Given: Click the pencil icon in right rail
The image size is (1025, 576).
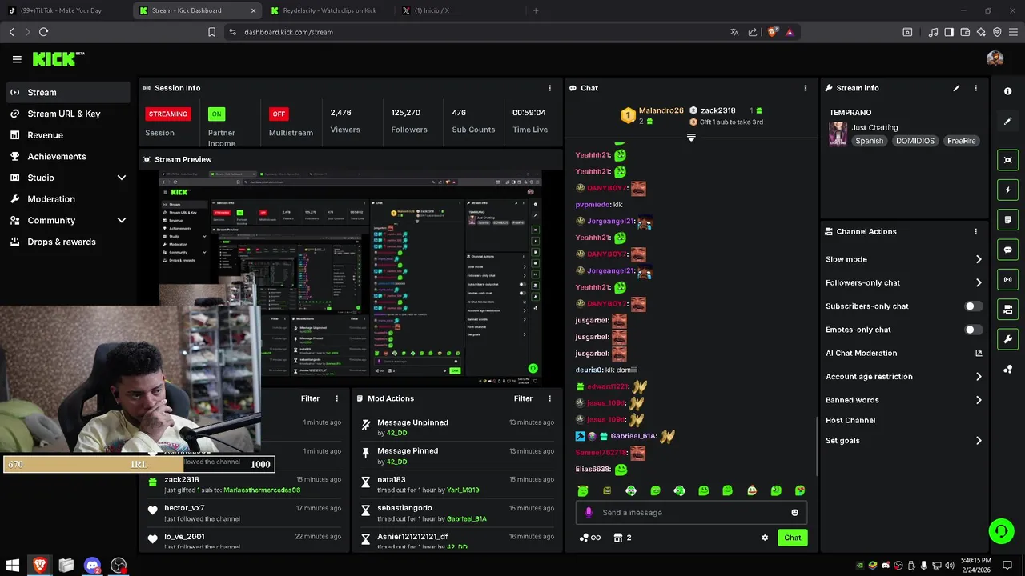Looking at the screenshot, I should coord(1008,122).
